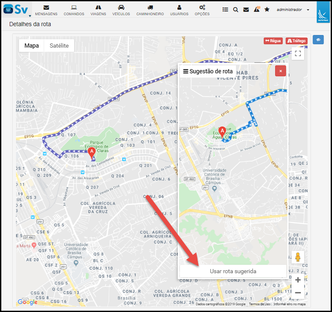Viewport: 332px width, 312px height.
Task: Open the Opções gears menu
Action: coord(202,10)
